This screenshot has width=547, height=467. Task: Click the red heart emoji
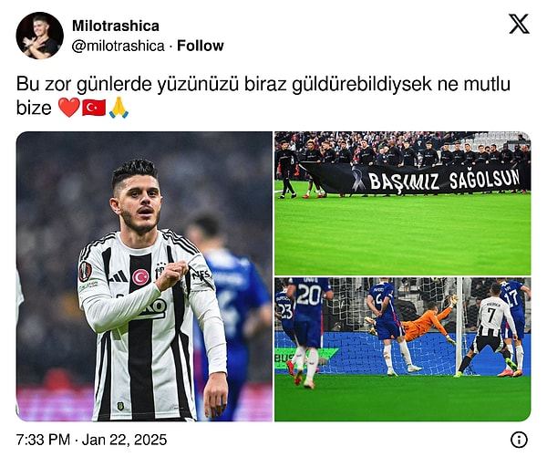pyautogui.click(x=68, y=108)
